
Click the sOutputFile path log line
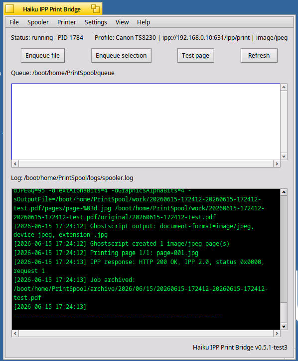pos(137,199)
